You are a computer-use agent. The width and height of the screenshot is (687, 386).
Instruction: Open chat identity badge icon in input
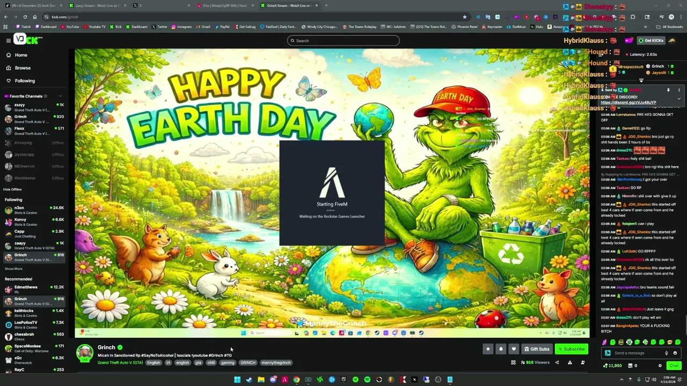[x=608, y=353]
